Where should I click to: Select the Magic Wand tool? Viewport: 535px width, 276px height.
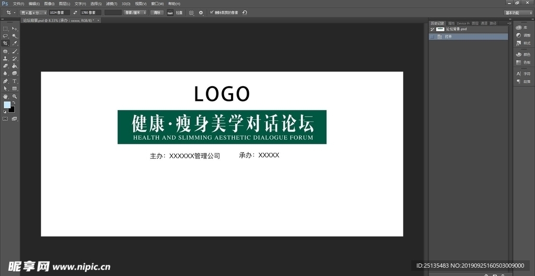click(x=15, y=36)
